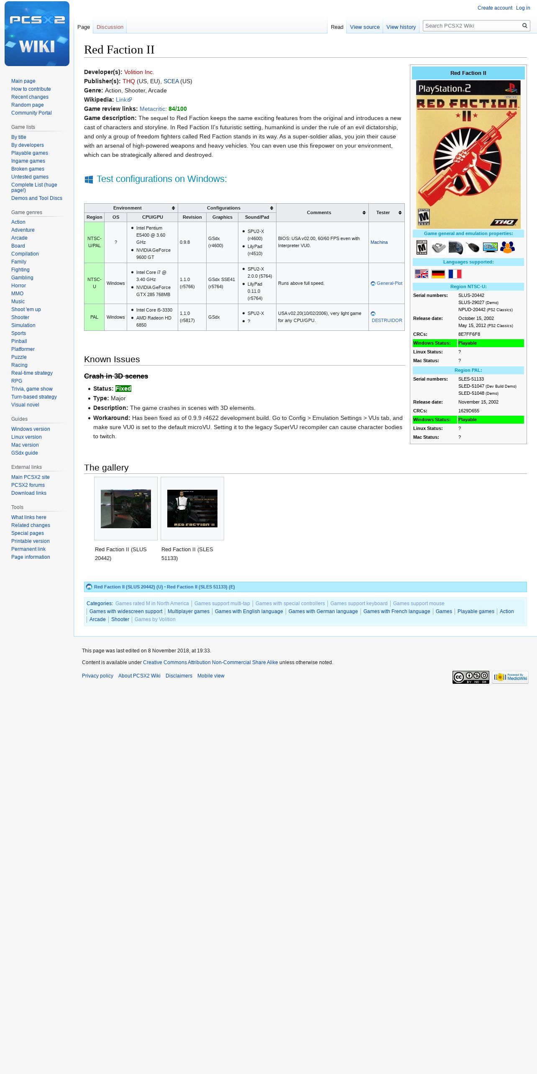
Task: Click the PCSX2 icon in navigation bar
Action: [x=89, y=587]
